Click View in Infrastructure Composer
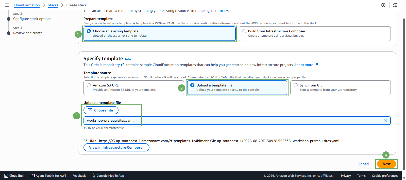The height and width of the screenshot is (180, 406). [116, 147]
